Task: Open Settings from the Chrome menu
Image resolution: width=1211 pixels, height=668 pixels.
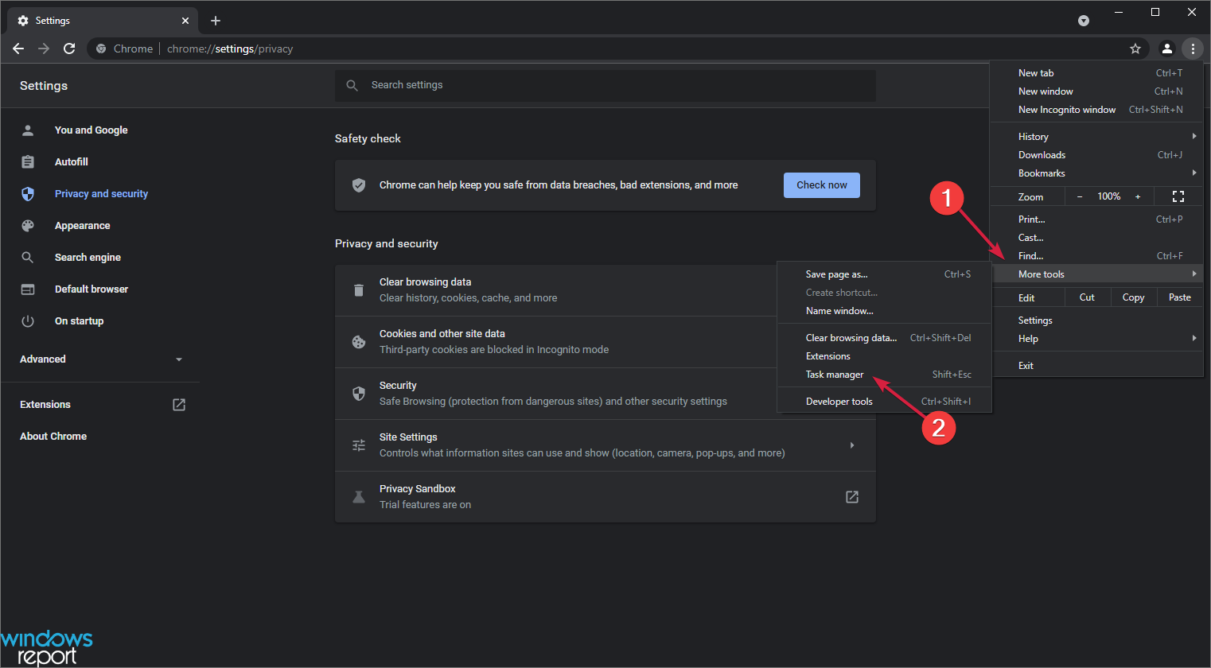Action: click(1097, 320)
